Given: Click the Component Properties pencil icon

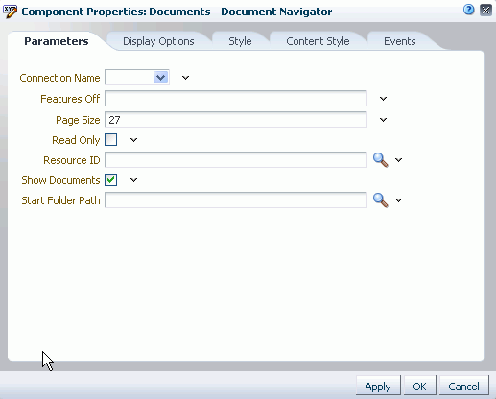Looking at the screenshot, I should click(x=10, y=12).
